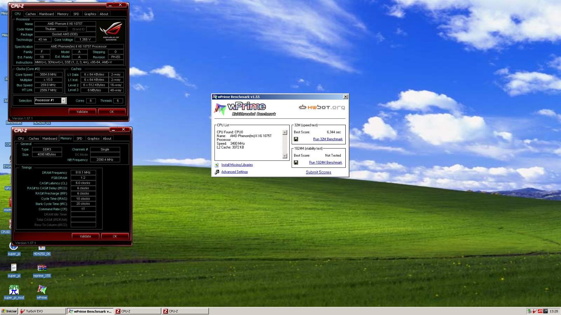The image size is (561, 315).
Task: Select the HD4250_06 desktop file
Action: [x=42, y=251]
